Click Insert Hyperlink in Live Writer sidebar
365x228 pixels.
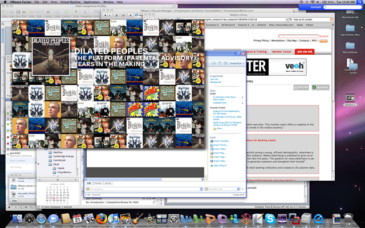point(220,141)
